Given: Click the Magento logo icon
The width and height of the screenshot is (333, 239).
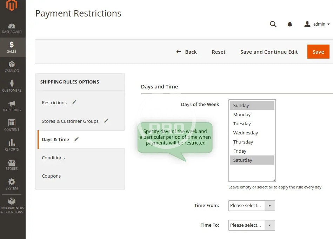Looking at the screenshot, I should click(12, 6).
